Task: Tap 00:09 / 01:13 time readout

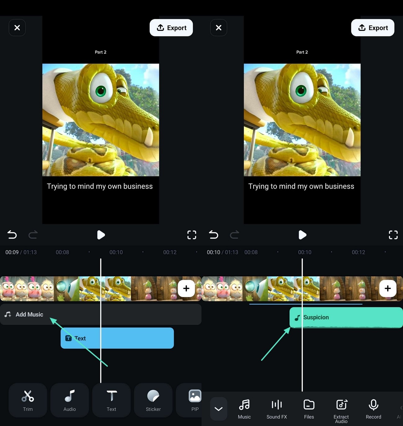Action: pos(21,252)
